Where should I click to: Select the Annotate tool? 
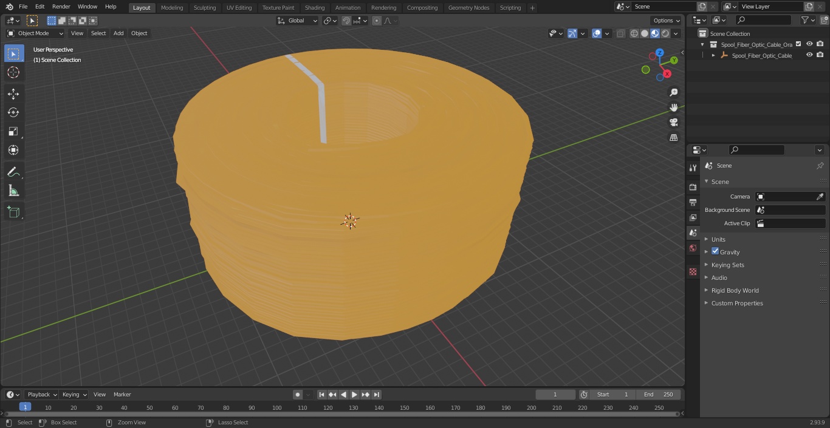tap(13, 172)
